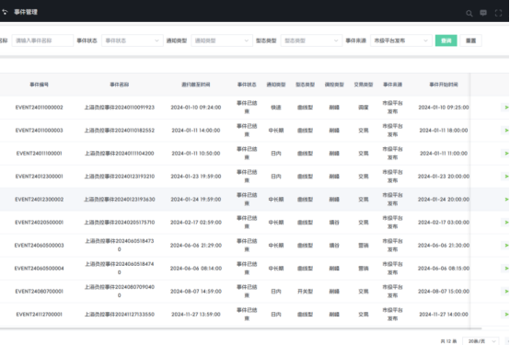Click the 通知类型 column header
510x345 pixels.
click(x=276, y=85)
